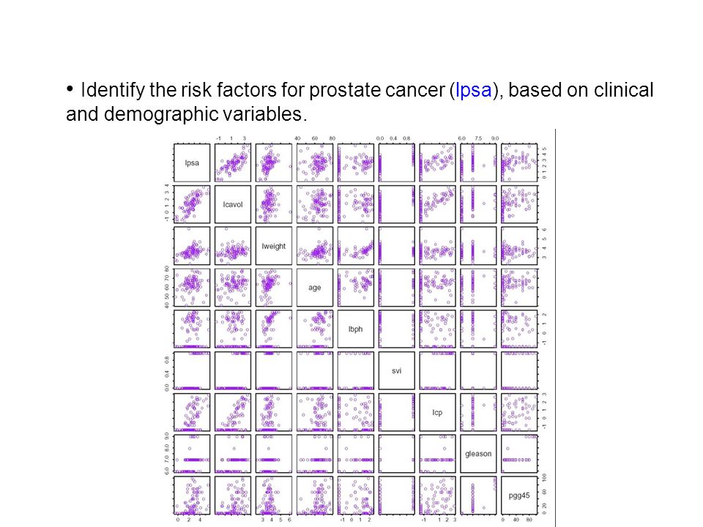Click scatter panel left of pgg45 label
This screenshot has width=703, height=527.
click(x=478, y=496)
